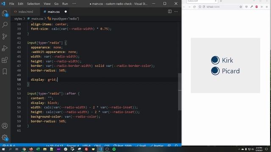Bookmark this page with the browser star icon
Screen dimensions: 271x152
(x=241, y=7)
